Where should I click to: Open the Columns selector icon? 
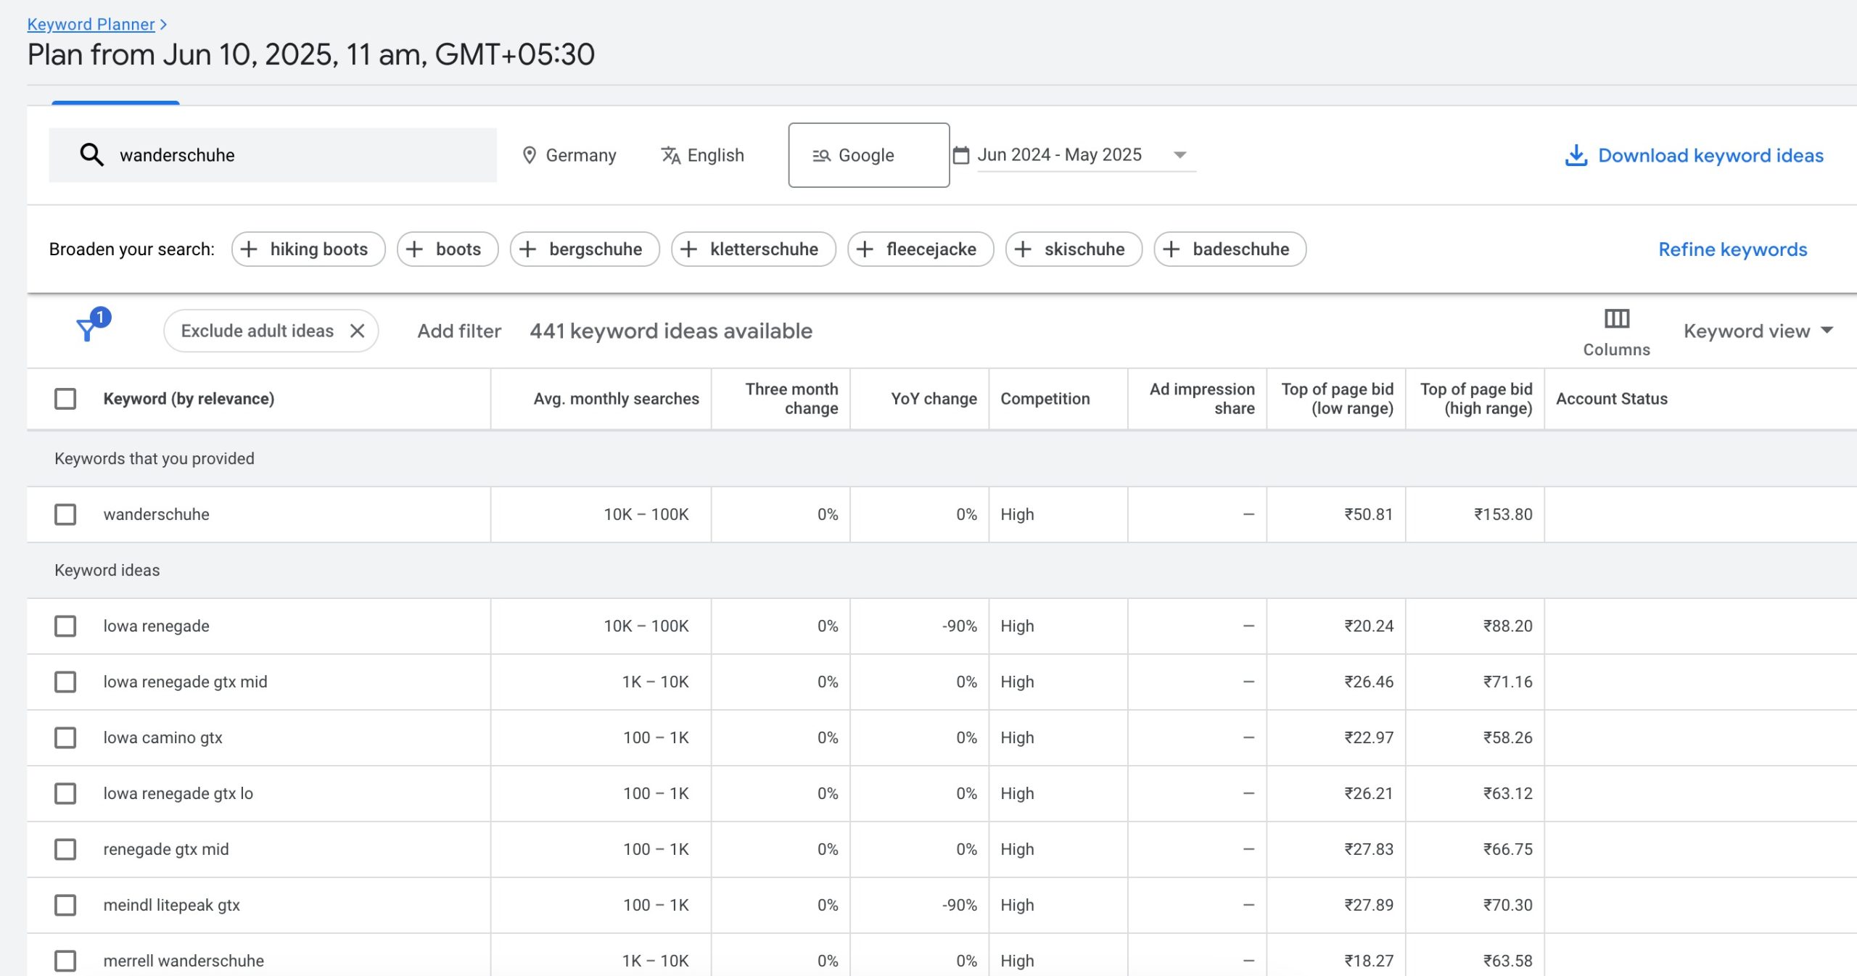pos(1615,319)
